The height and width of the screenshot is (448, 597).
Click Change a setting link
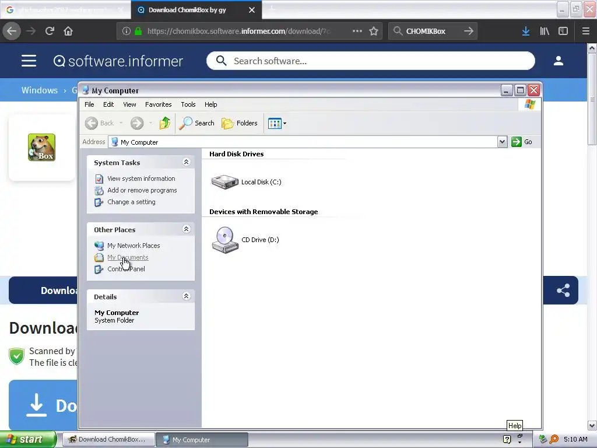point(131,202)
